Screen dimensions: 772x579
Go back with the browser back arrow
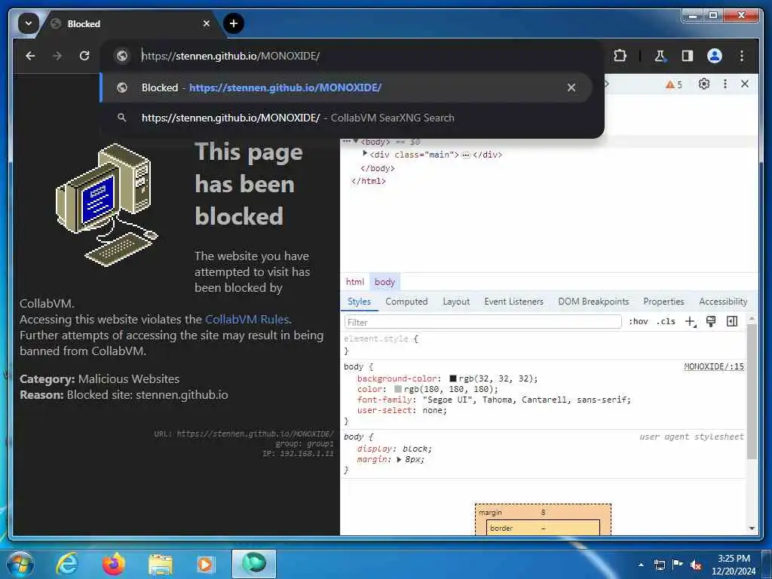pyautogui.click(x=30, y=56)
